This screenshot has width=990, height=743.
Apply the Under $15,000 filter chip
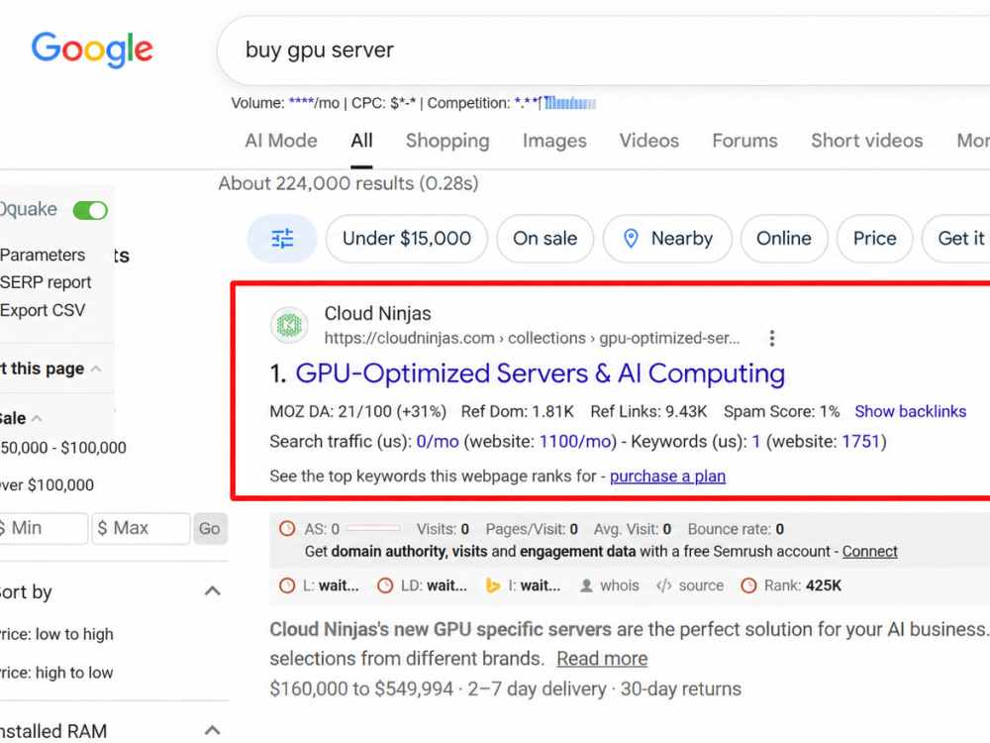[407, 238]
